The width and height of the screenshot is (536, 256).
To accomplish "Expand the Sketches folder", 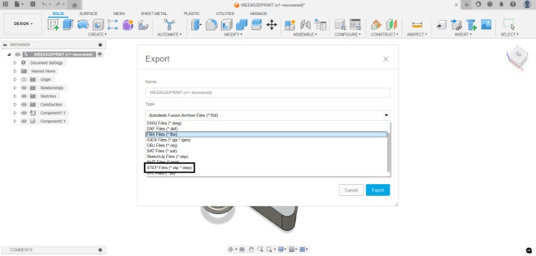I will [15, 96].
